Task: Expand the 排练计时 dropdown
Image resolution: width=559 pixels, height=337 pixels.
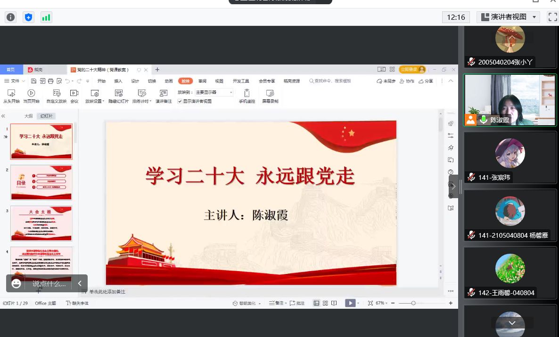Action: (150, 101)
